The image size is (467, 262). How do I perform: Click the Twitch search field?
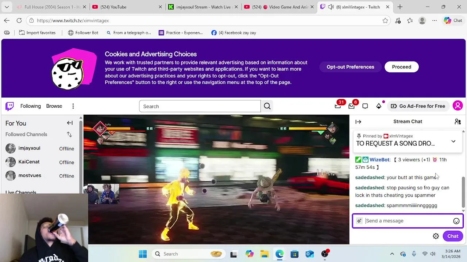click(x=200, y=106)
